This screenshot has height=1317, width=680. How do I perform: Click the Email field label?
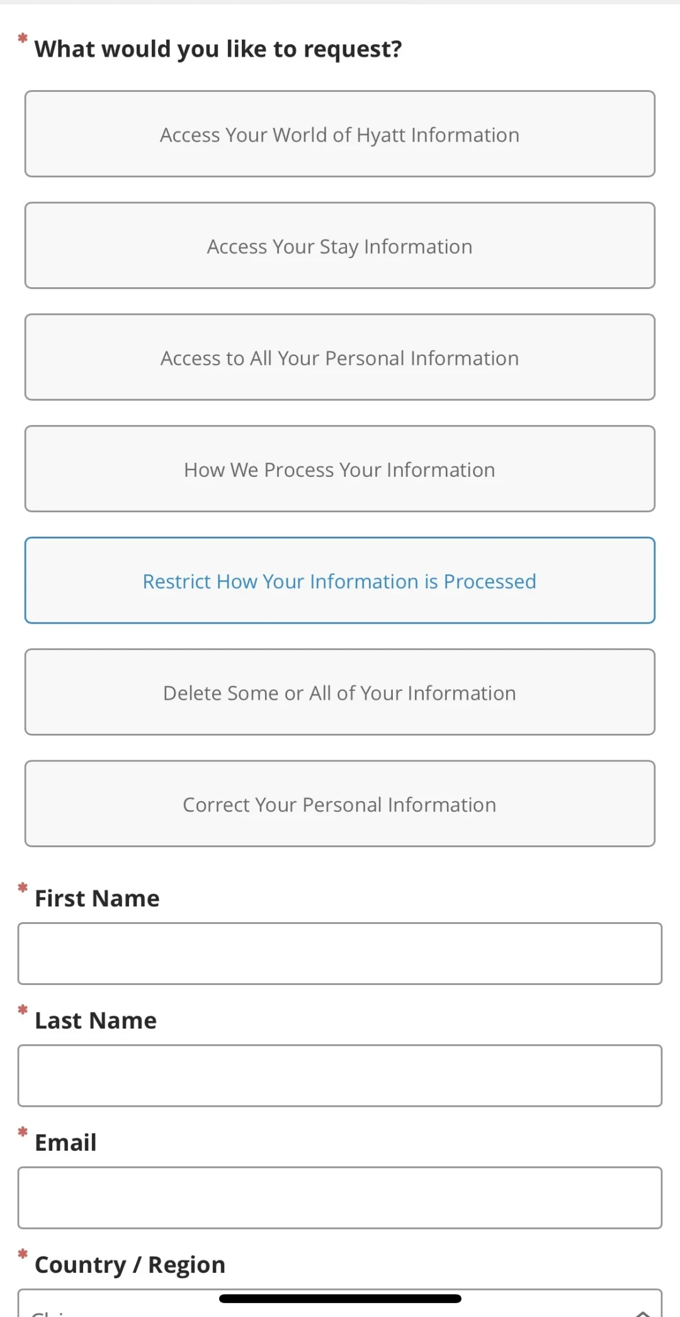tap(65, 1143)
